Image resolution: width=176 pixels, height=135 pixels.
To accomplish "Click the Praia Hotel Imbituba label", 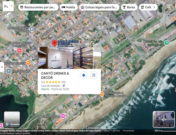I will click(x=46, y=117).
